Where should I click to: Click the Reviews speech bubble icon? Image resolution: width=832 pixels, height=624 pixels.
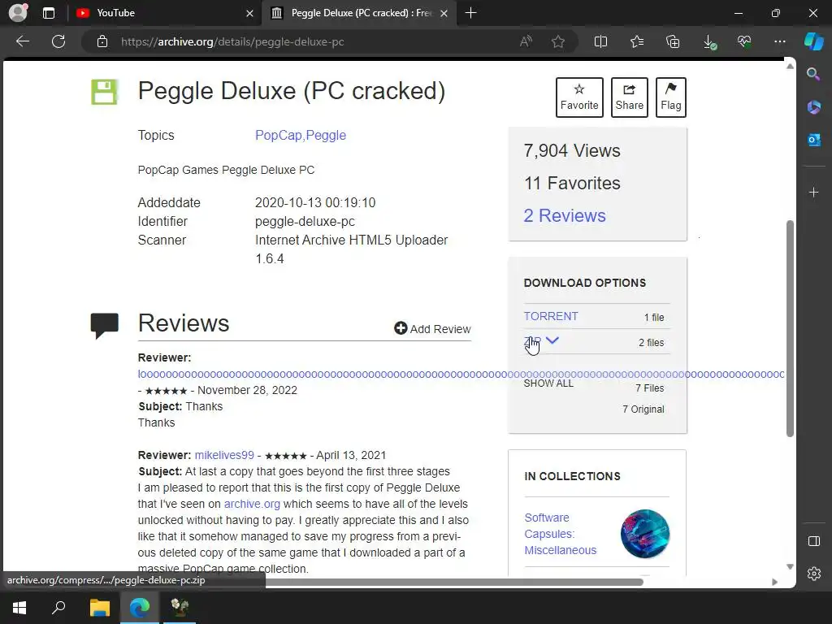(105, 325)
